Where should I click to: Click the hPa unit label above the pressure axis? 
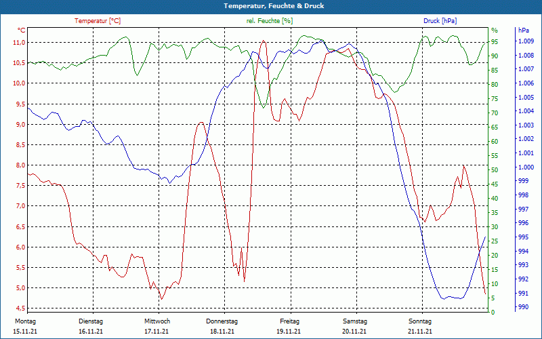coord(523,31)
